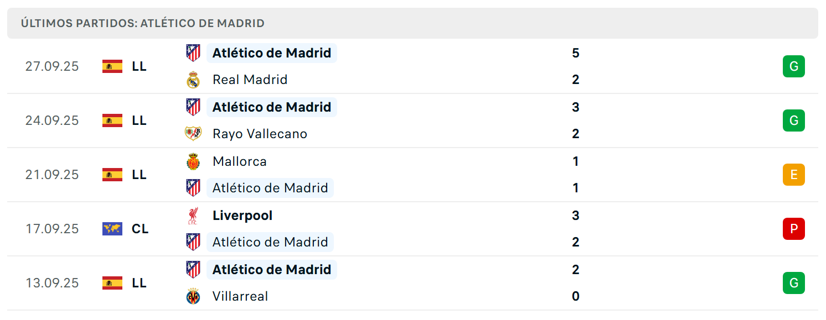Click the Rayo Vallecano club crest
The width and height of the screenshot is (826, 320).
pos(193,134)
